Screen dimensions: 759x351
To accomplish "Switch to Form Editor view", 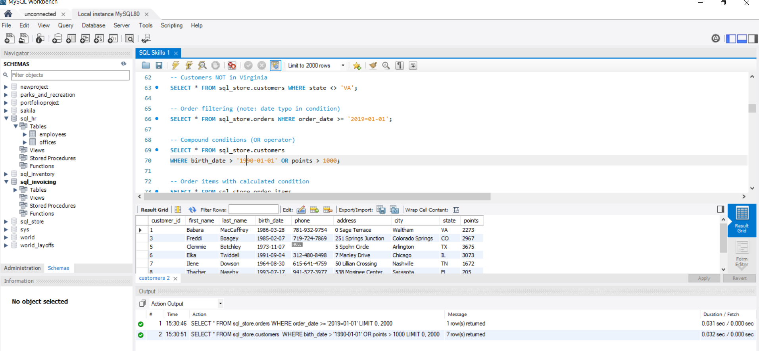I will point(742,254).
